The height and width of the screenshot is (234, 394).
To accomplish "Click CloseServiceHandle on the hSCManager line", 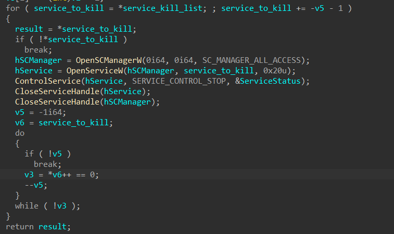I will [x=57, y=102].
